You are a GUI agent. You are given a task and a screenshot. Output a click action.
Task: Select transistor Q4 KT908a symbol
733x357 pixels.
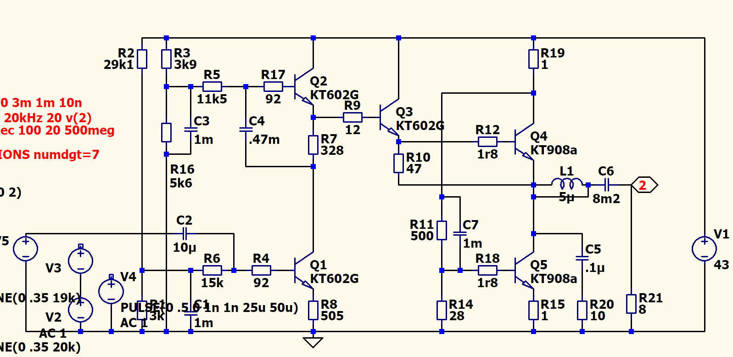click(x=524, y=142)
